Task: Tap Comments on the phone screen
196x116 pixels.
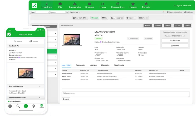Action: pyautogui.click(x=34, y=41)
